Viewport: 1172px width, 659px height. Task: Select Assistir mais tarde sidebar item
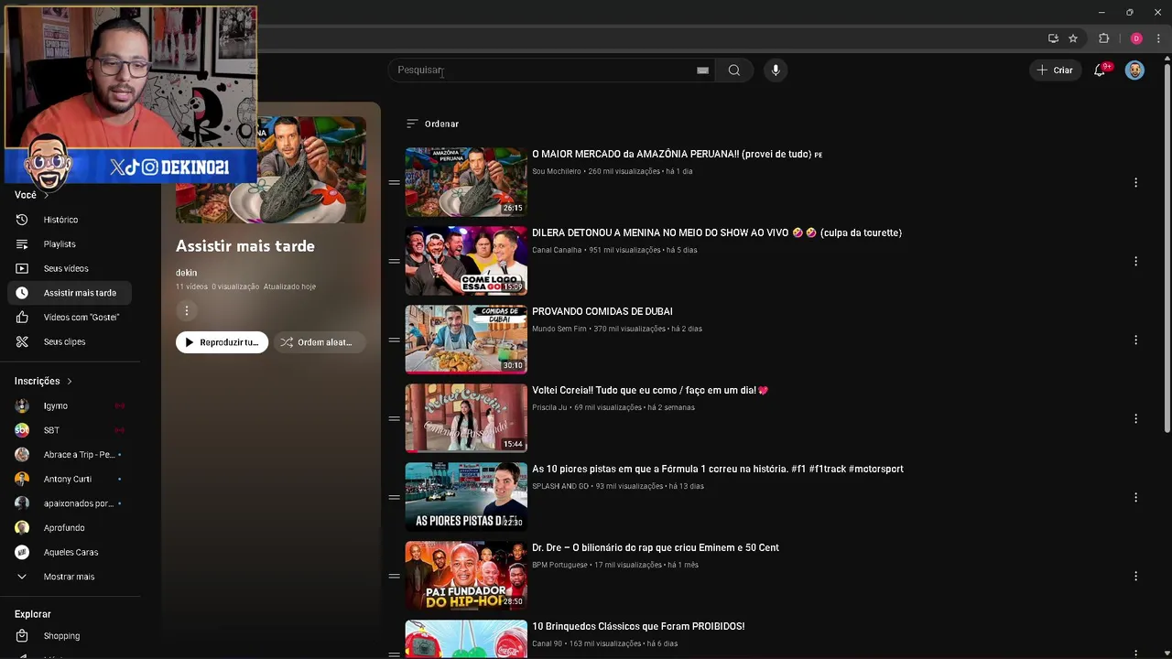pos(70,293)
